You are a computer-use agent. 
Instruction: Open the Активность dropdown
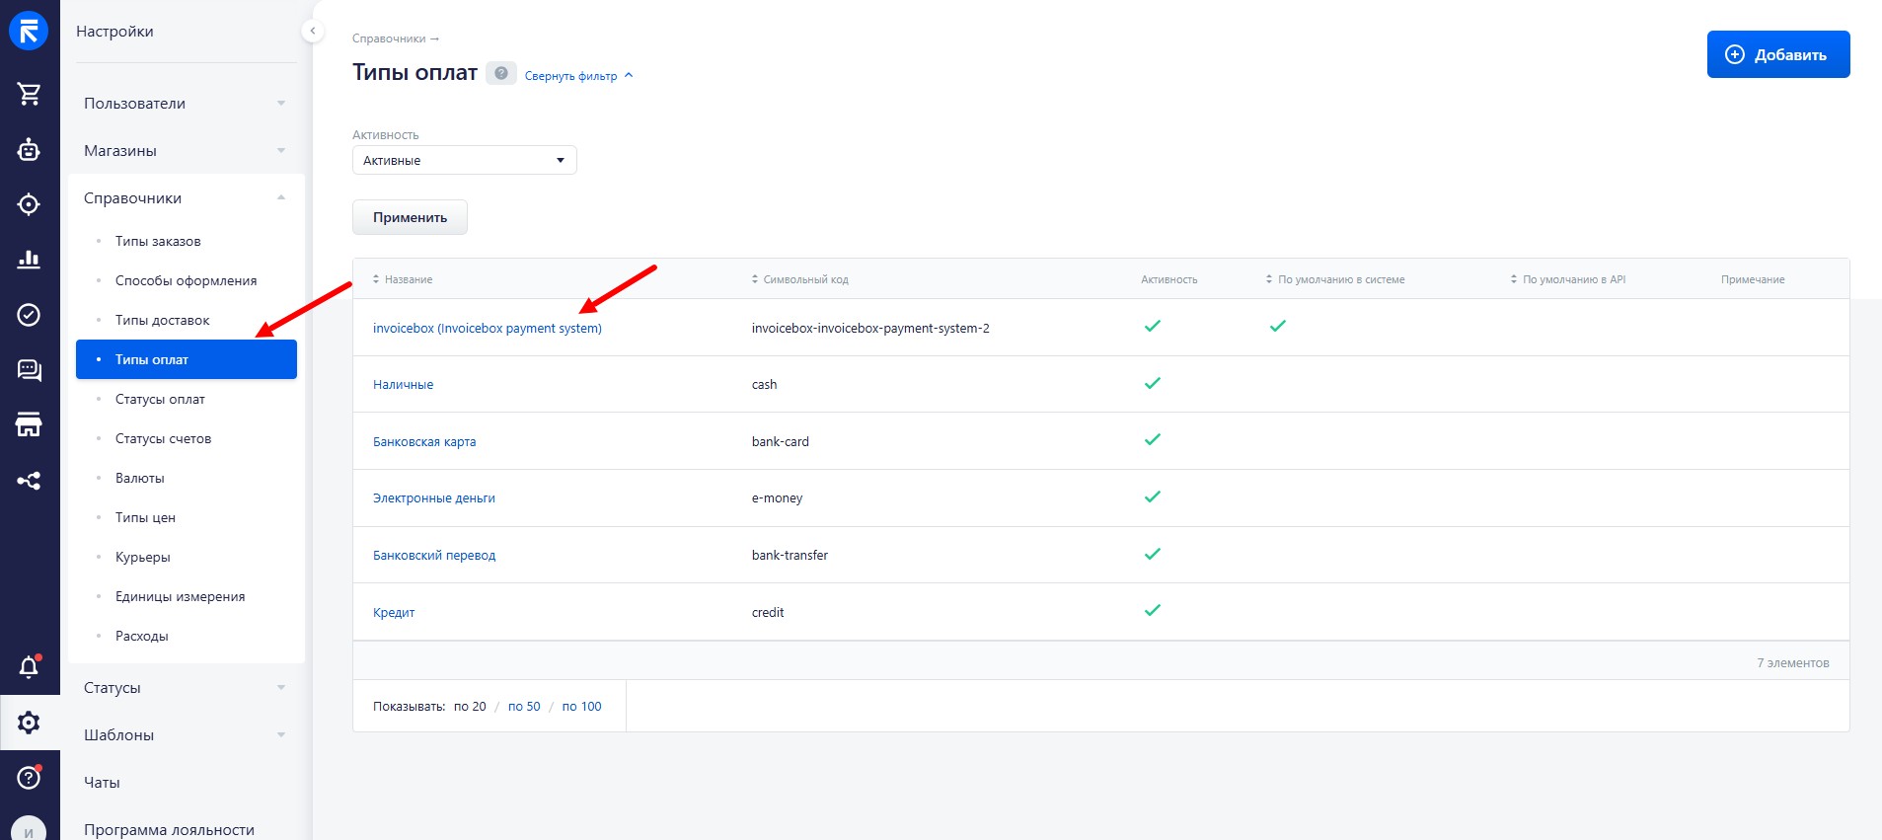point(465,160)
